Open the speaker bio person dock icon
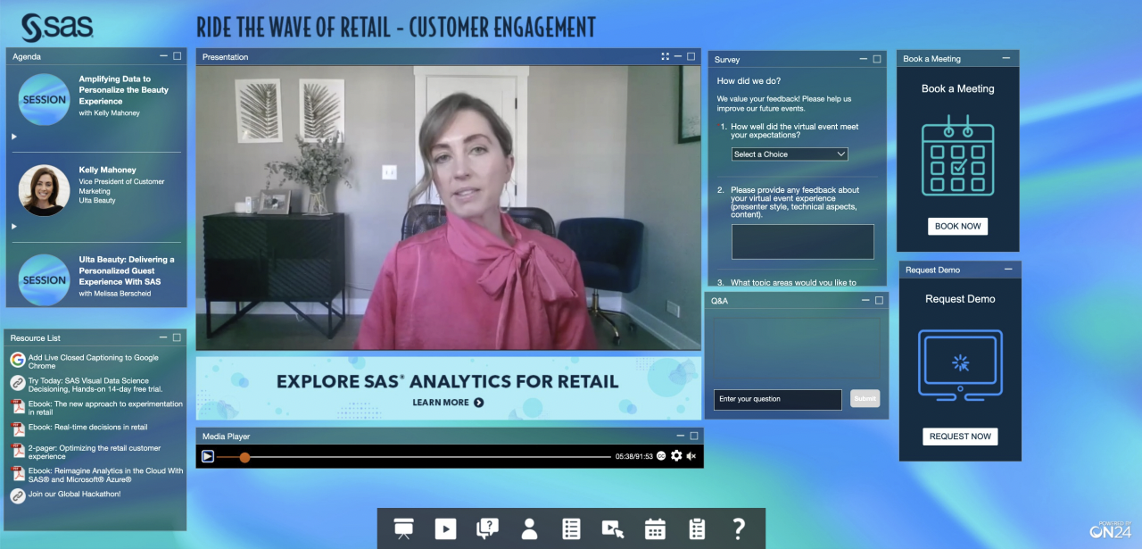The width and height of the screenshot is (1142, 549). tap(529, 528)
